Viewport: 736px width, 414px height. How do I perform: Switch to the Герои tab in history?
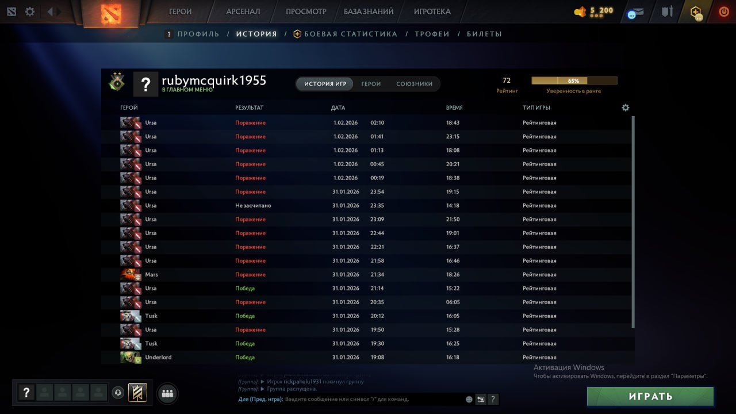[371, 84]
